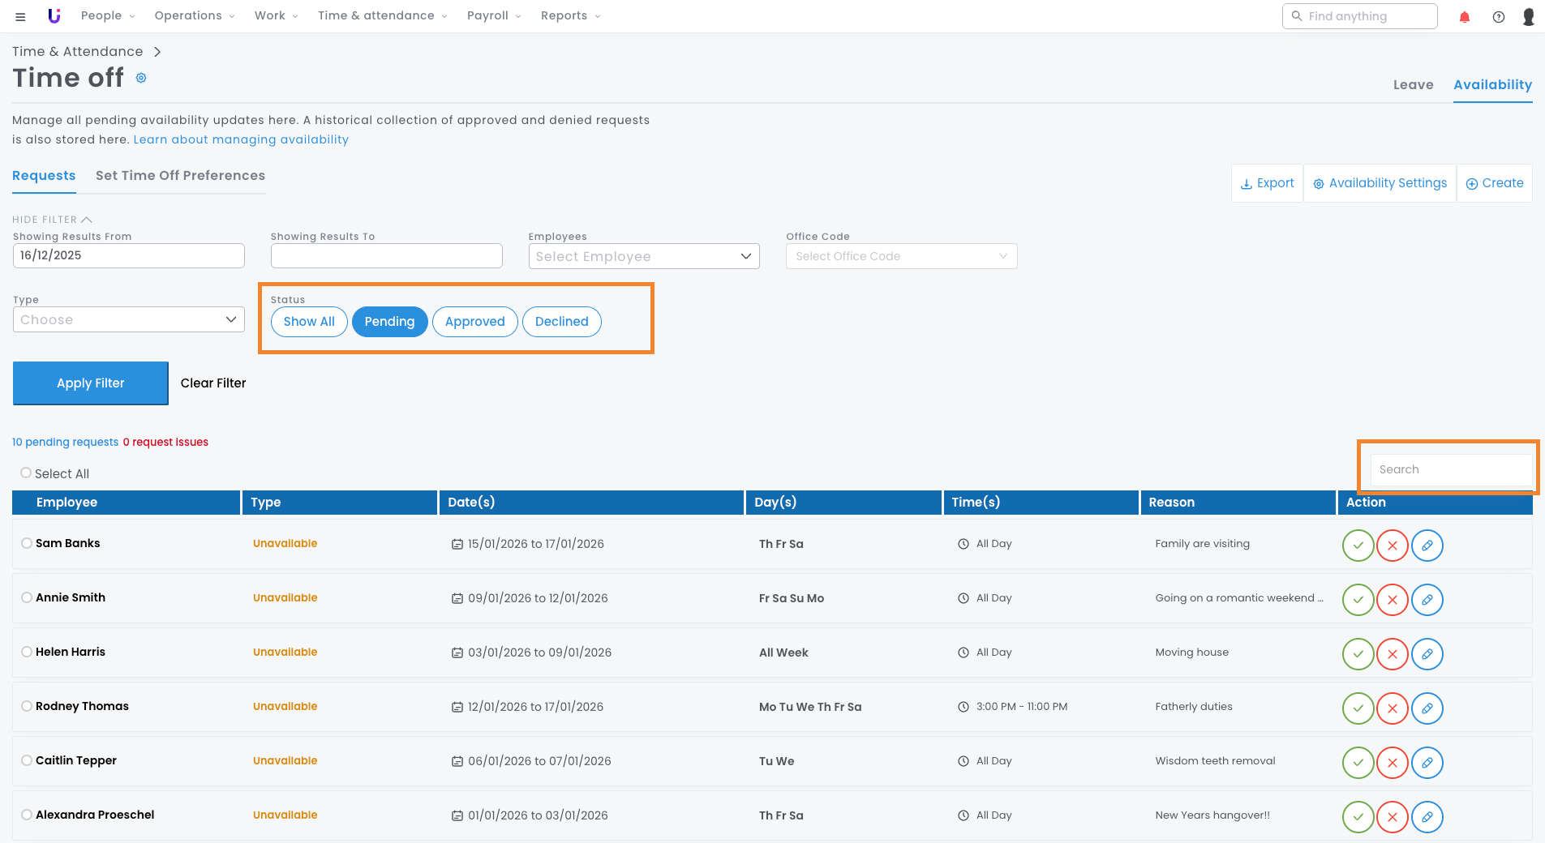
Task: Switch to the Leave tab
Action: [x=1413, y=85]
